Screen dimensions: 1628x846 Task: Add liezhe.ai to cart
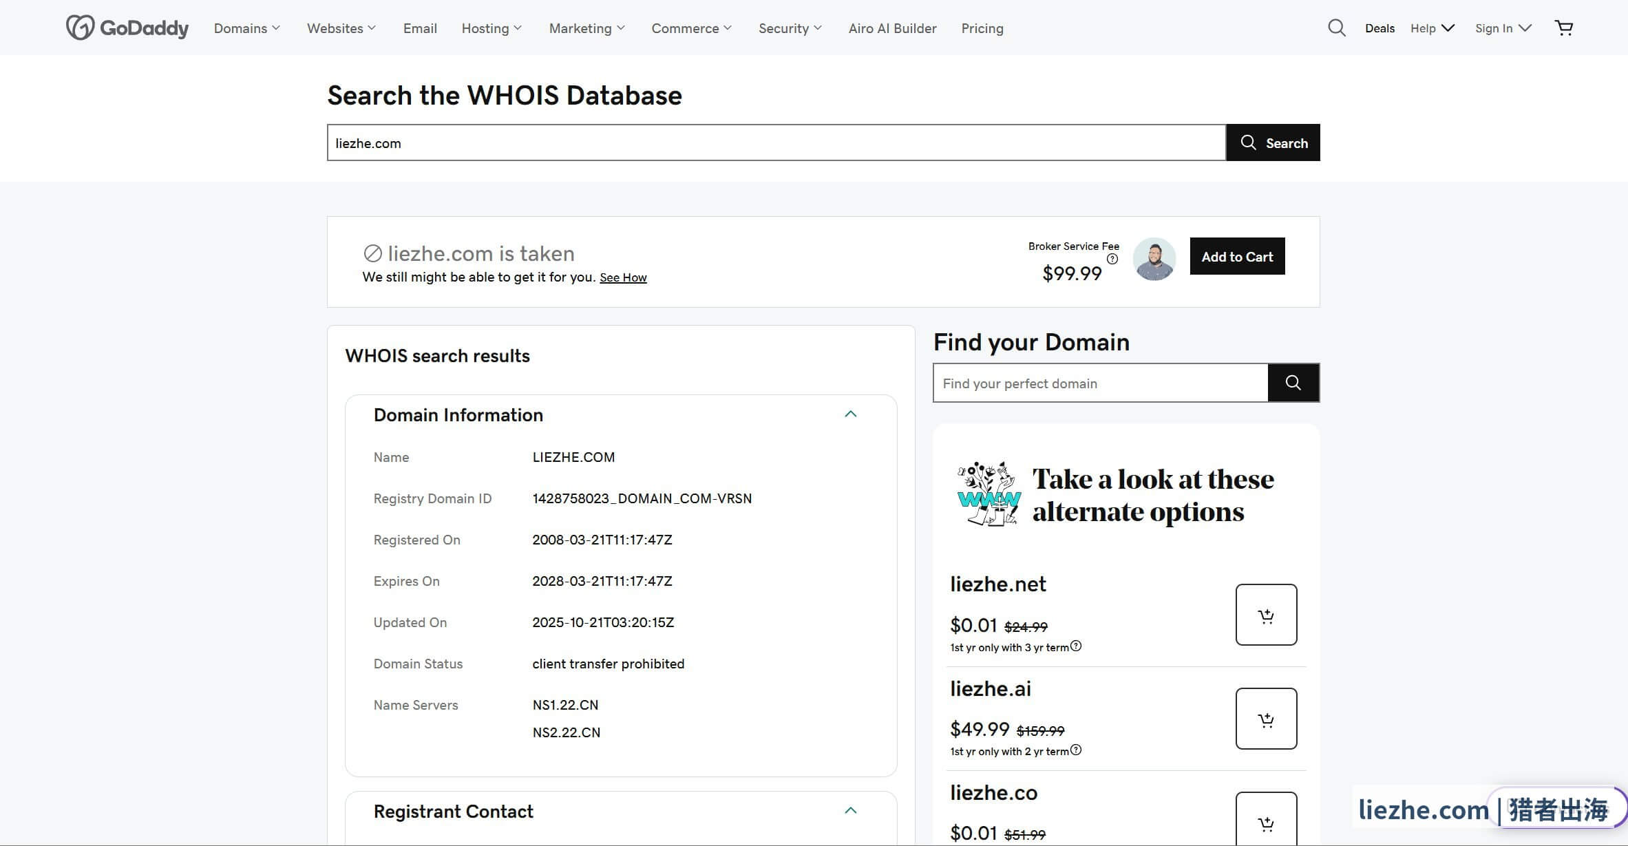coord(1266,719)
